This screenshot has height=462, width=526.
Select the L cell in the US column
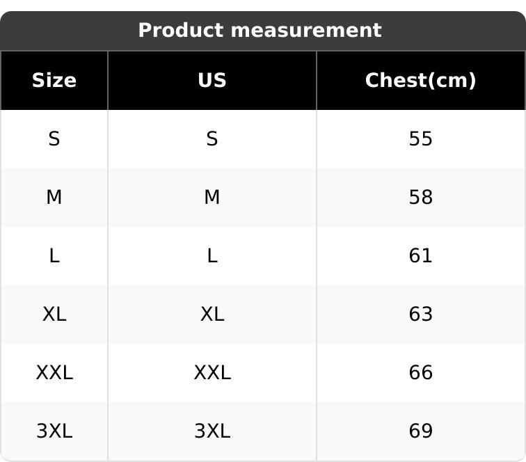[212, 256]
